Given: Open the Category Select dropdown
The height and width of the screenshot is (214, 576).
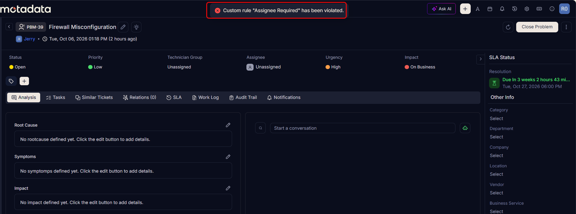Looking at the screenshot, I should tap(496, 119).
